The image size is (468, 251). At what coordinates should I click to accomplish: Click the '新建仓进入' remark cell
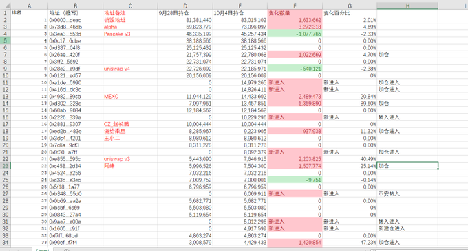(x=407, y=228)
